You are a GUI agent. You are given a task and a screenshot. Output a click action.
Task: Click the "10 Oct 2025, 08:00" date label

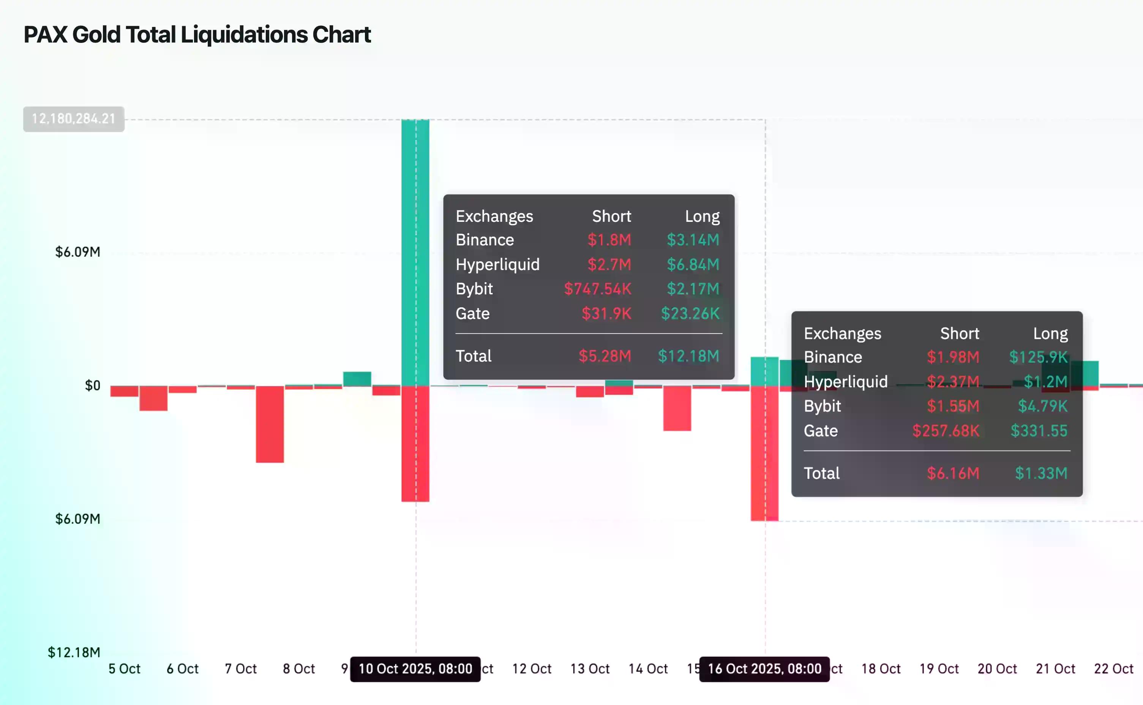[x=415, y=669]
